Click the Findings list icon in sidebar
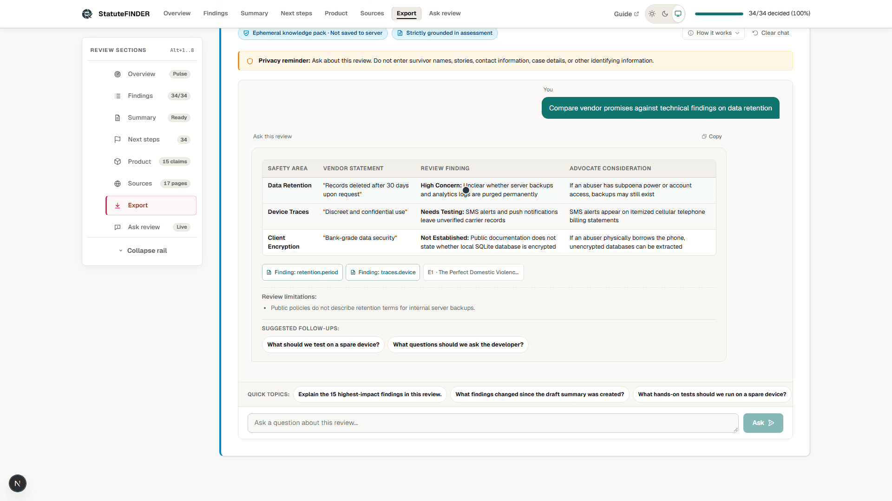Screen dimensions: 892x501 [118, 96]
